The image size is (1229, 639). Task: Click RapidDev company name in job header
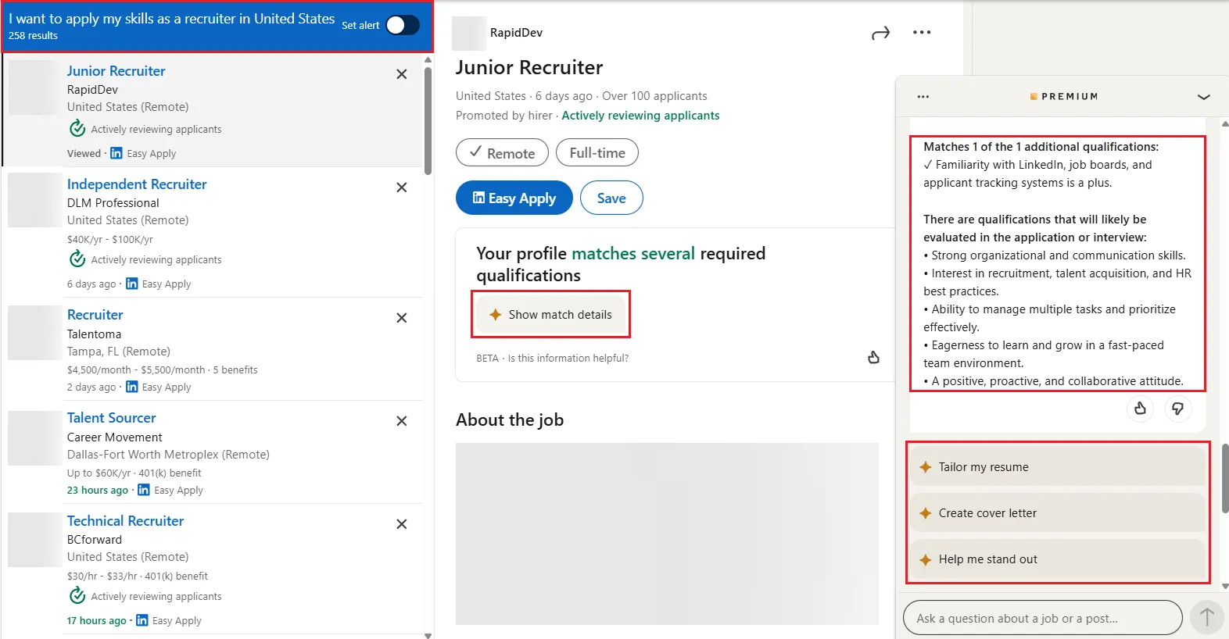pos(516,33)
